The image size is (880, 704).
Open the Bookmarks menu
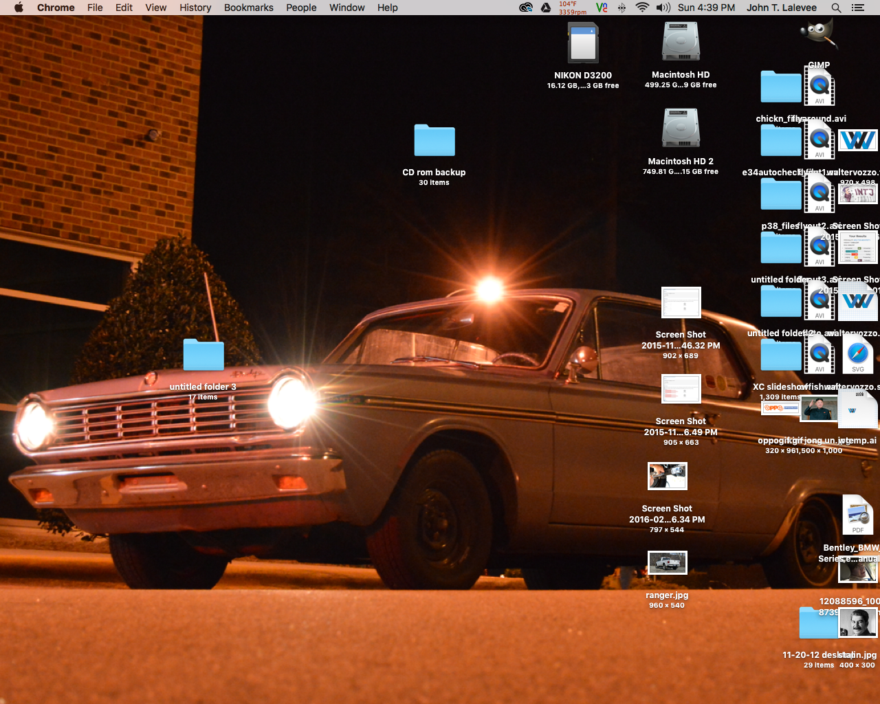pos(249,8)
